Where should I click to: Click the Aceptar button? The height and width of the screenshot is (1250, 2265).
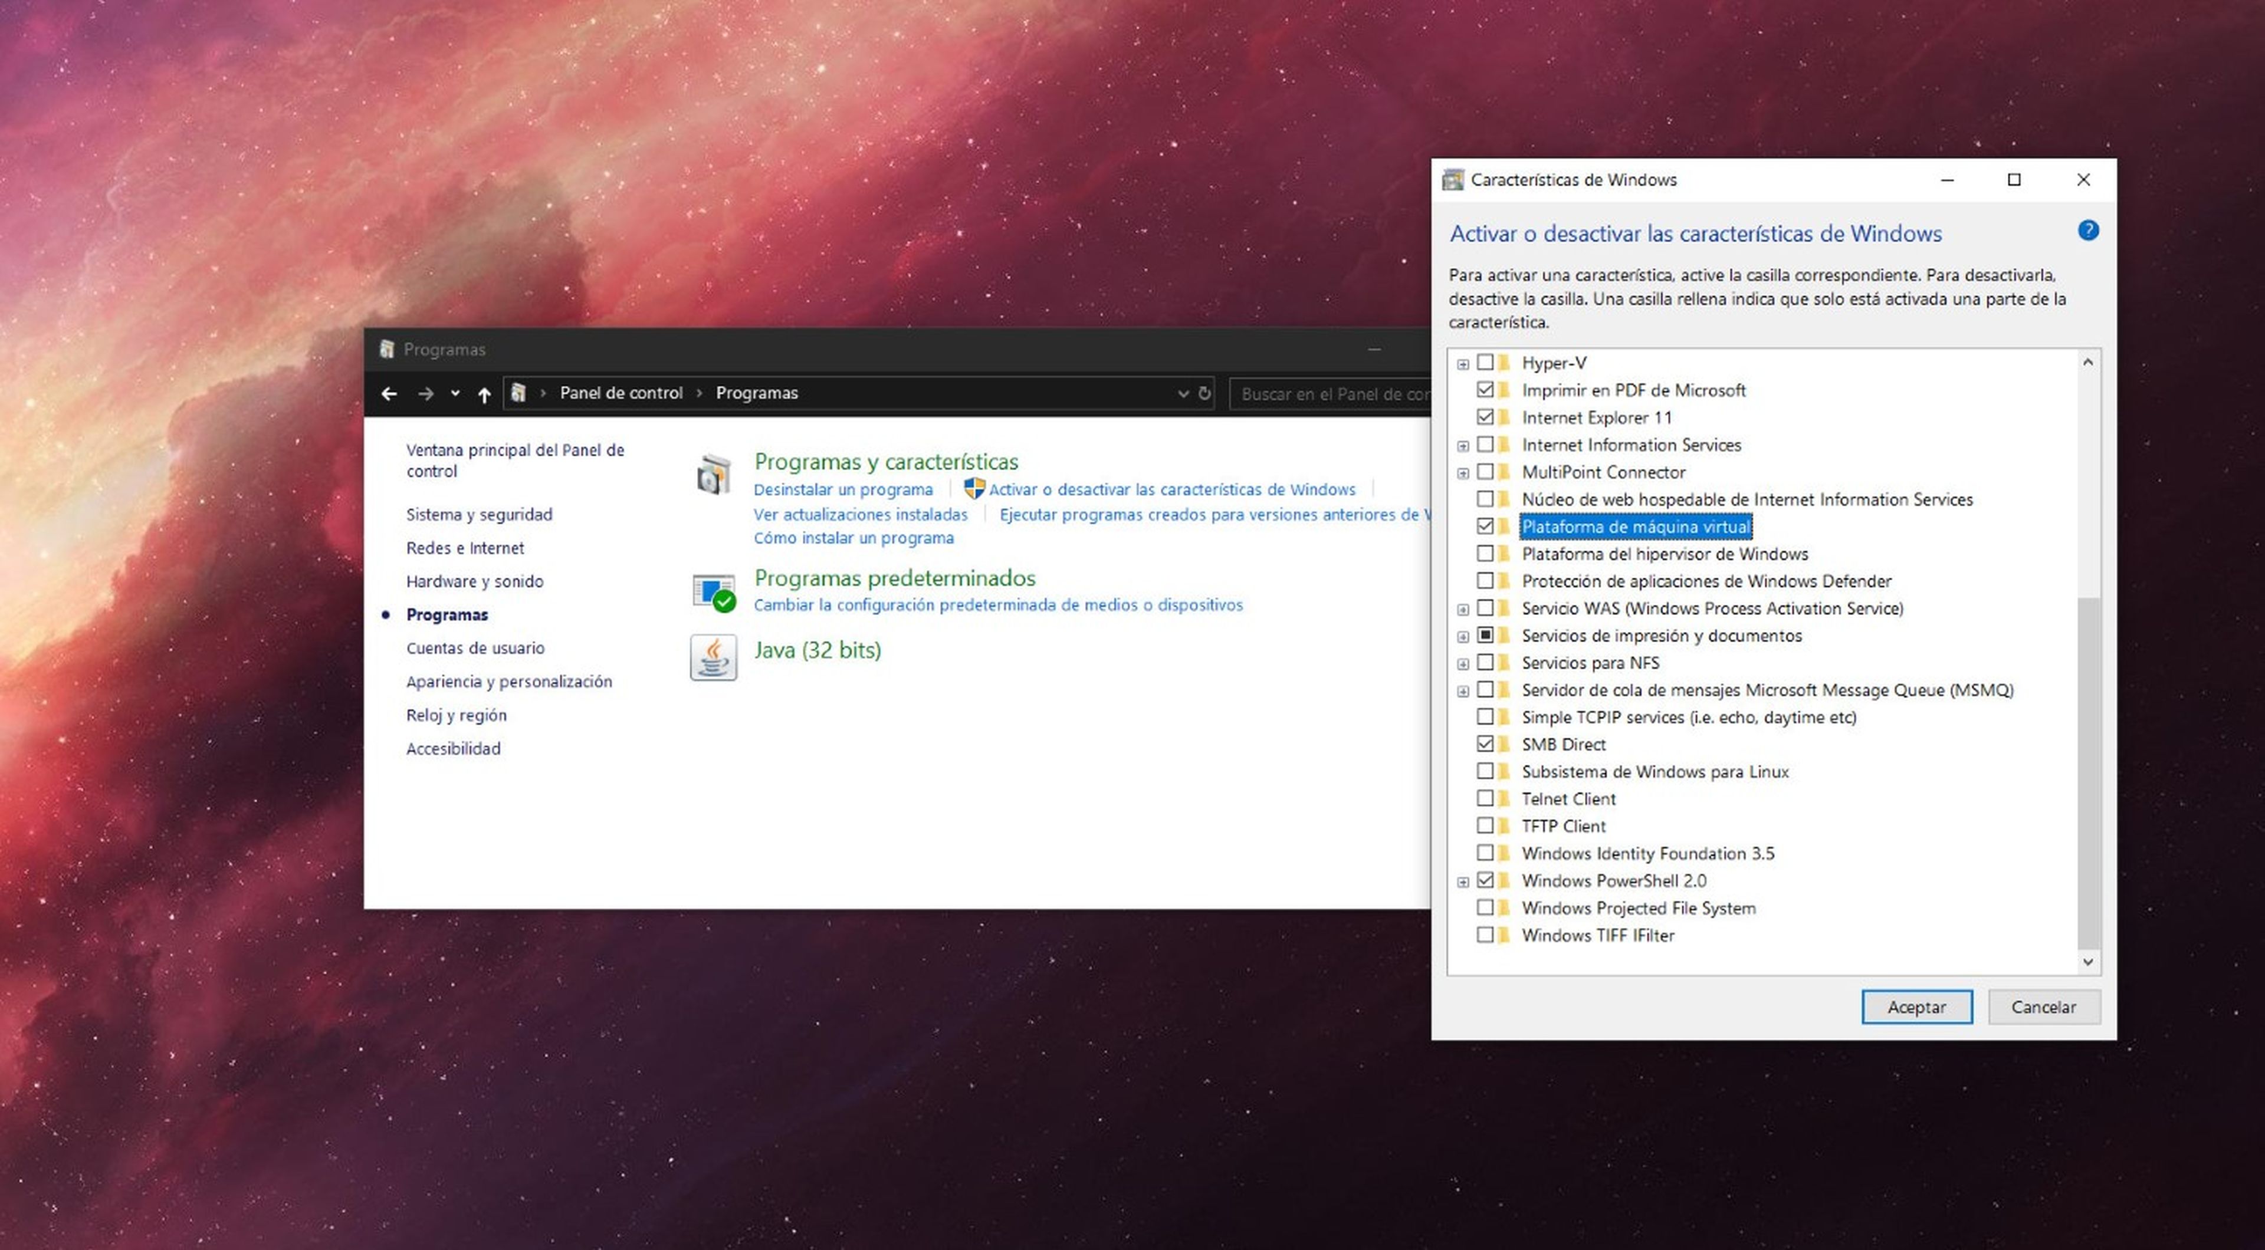click(x=1917, y=1006)
